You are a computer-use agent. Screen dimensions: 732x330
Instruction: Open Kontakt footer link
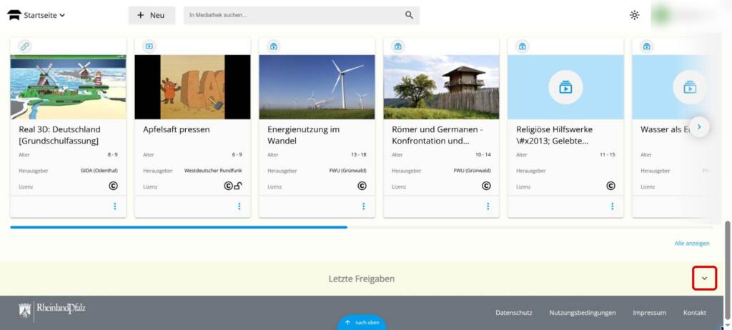coord(695,313)
